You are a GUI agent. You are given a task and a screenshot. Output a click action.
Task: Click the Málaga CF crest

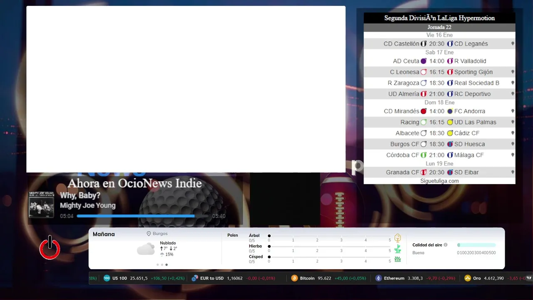click(450, 155)
